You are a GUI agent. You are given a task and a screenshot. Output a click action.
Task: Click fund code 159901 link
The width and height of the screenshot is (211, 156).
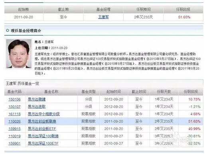pyautogui.click(x=14, y=143)
